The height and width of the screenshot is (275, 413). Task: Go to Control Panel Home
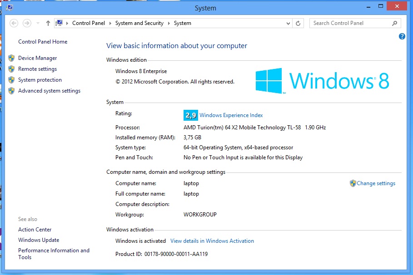tap(43, 42)
